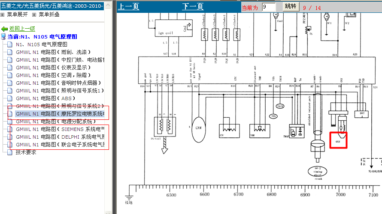Open 电路图（联合电子系统电气）item
The image size is (382, 214).
point(60,145)
